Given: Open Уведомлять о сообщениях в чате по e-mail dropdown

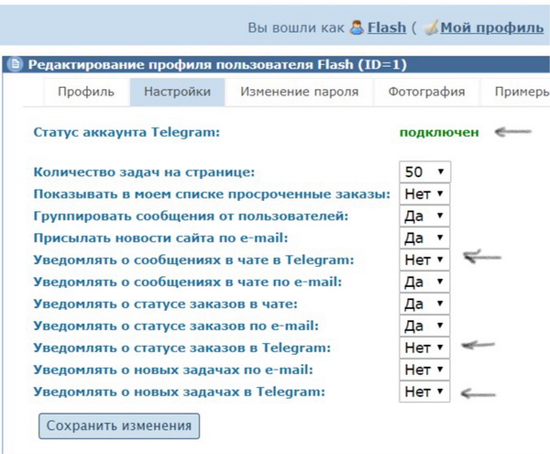Looking at the screenshot, I should (424, 282).
